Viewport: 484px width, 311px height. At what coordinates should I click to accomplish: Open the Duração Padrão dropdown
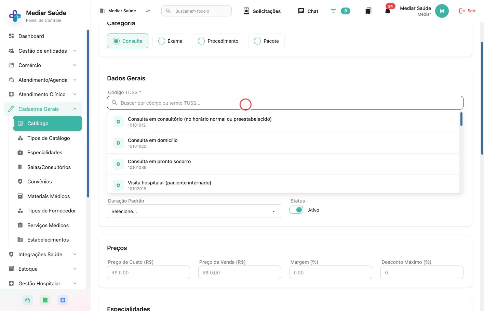[194, 211]
